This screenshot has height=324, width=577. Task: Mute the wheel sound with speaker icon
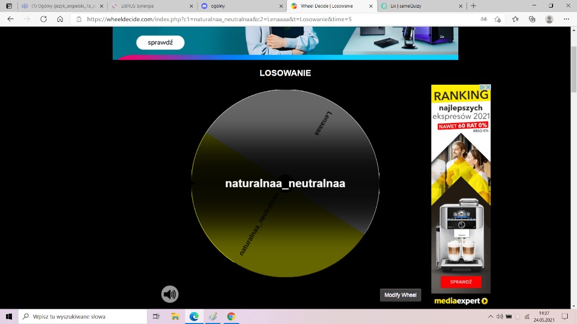(170, 294)
